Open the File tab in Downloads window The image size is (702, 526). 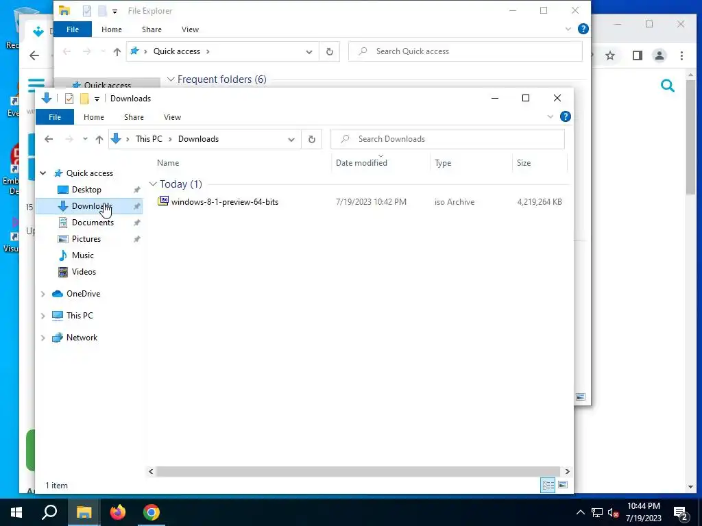(55, 117)
